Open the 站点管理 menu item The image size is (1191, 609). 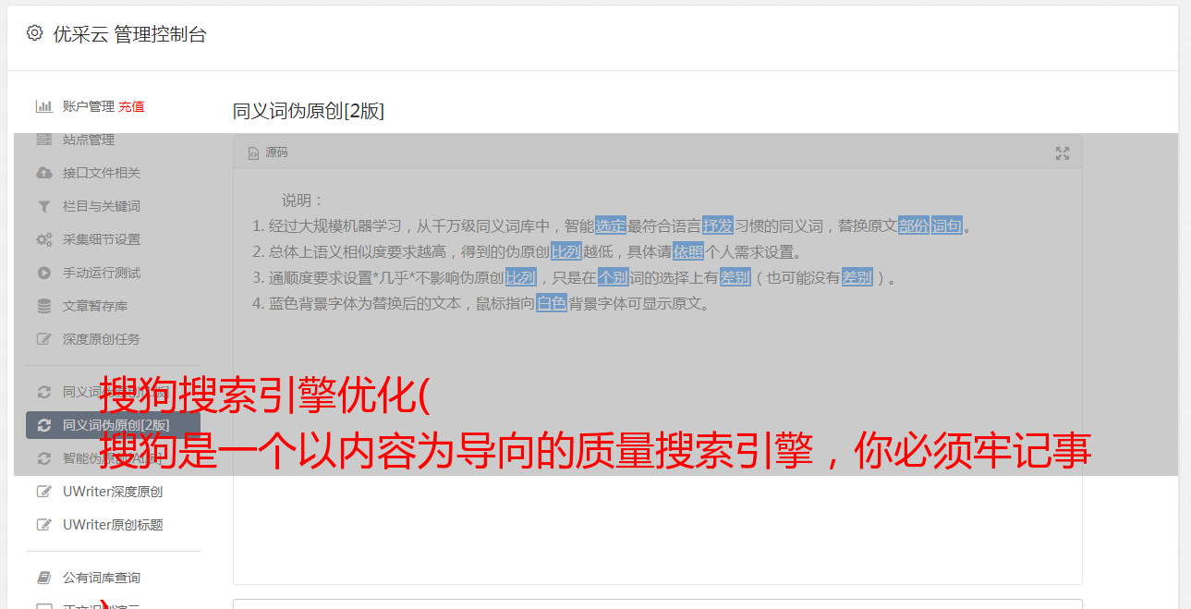pos(113,140)
